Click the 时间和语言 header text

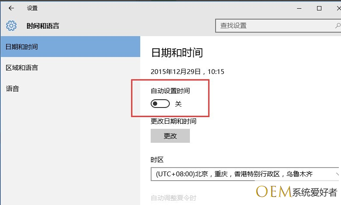[x=43, y=26]
